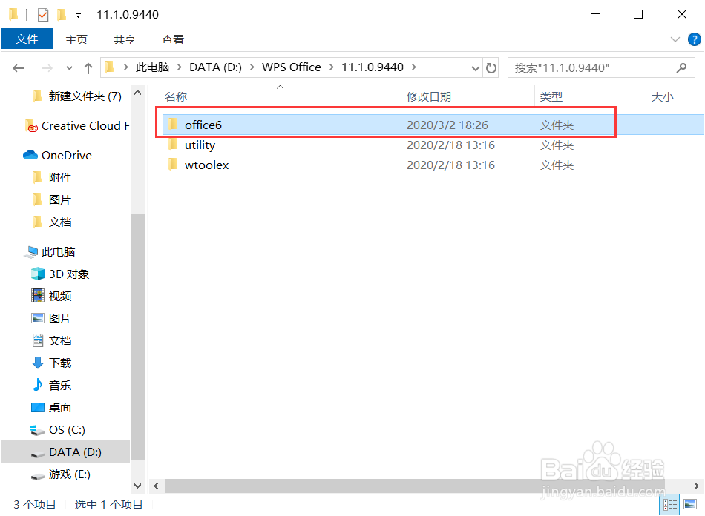Click horizontal scrollbar right arrow
Viewport: 705px width, 516px height.
click(696, 486)
